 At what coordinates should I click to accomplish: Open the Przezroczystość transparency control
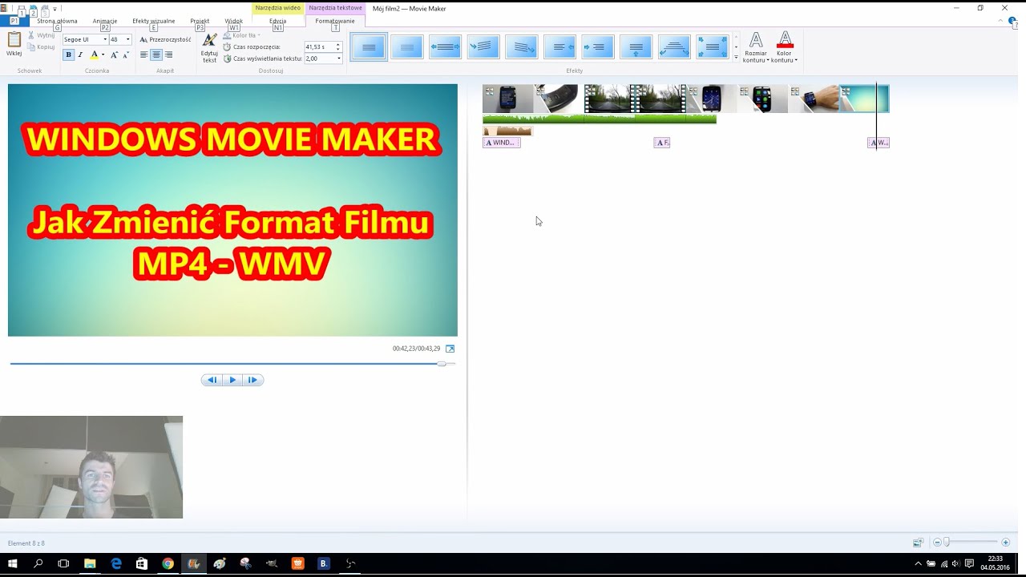click(x=165, y=39)
